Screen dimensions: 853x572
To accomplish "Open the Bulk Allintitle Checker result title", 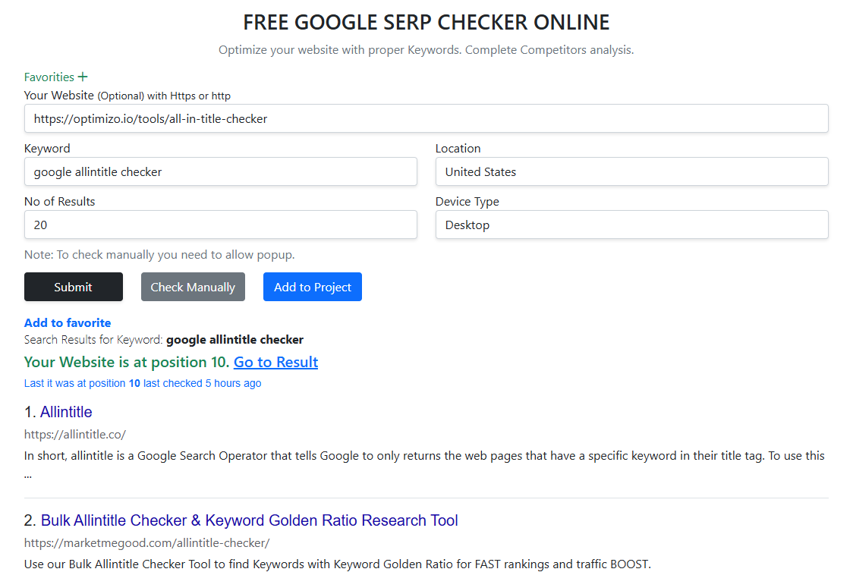I will point(250,520).
